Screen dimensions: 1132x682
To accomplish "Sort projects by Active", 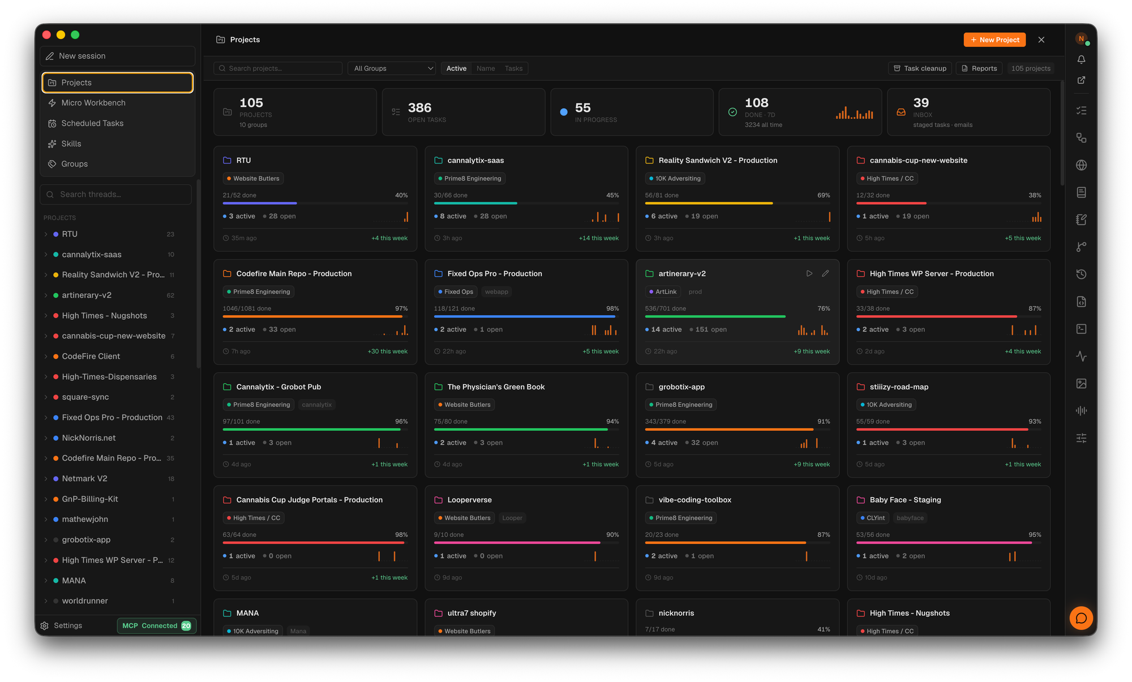I will [x=456, y=68].
